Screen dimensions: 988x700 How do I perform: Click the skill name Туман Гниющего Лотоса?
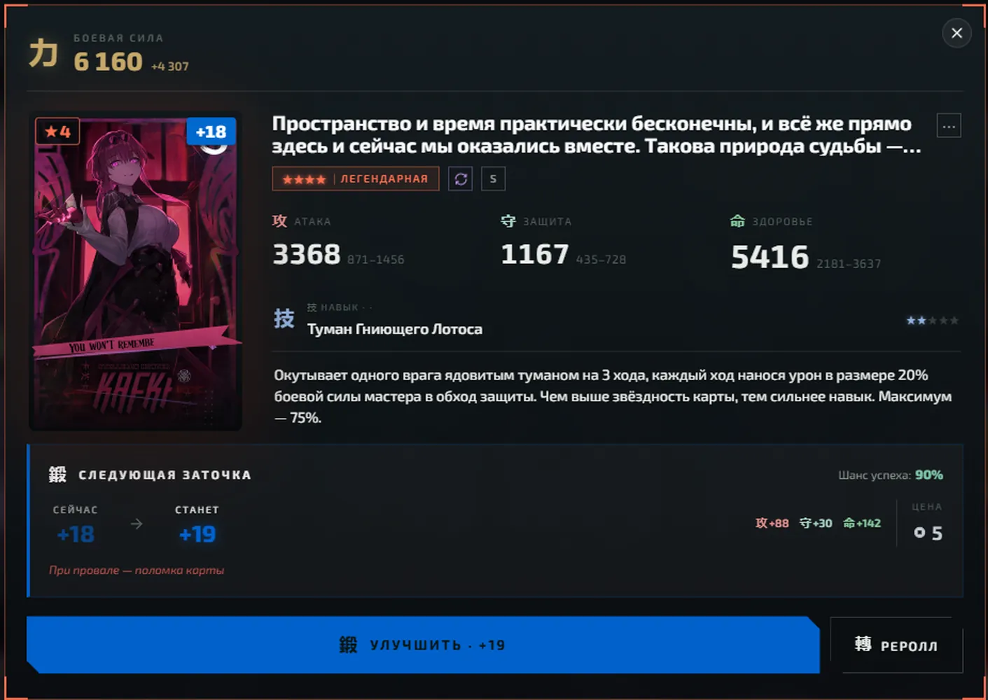(x=395, y=329)
